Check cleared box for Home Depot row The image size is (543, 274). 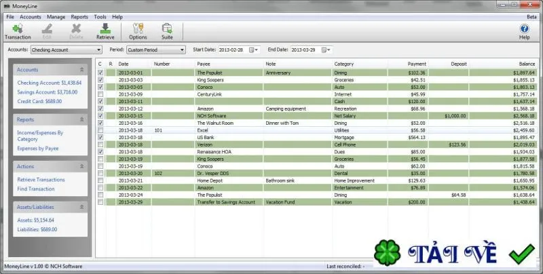(100, 180)
